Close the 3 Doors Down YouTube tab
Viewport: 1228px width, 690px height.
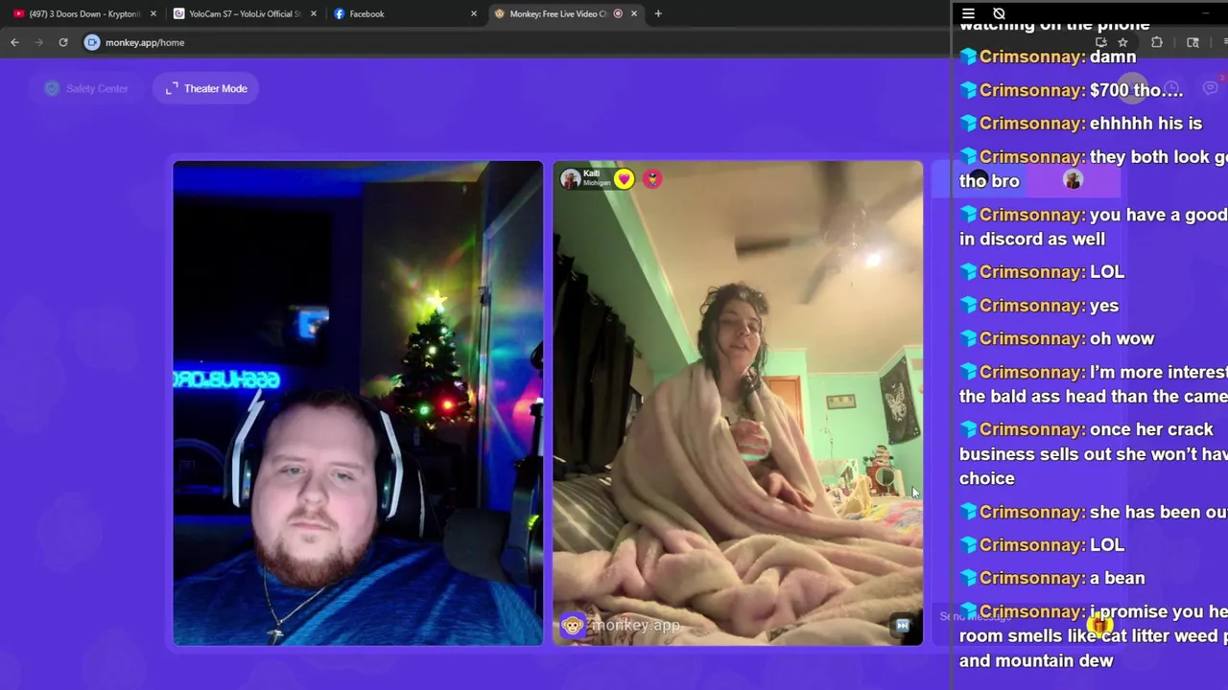[153, 13]
